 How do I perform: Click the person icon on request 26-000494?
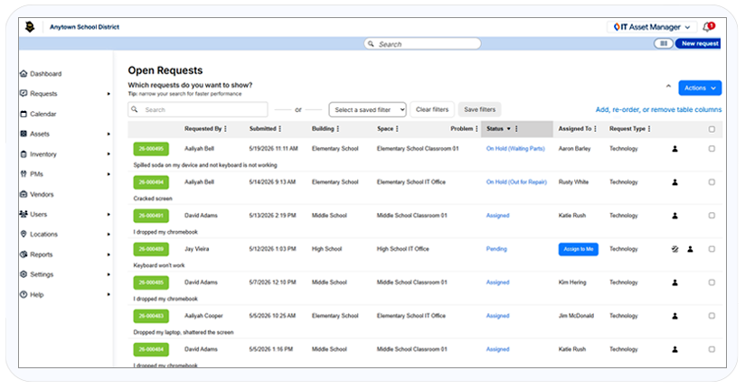coord(674,182)
